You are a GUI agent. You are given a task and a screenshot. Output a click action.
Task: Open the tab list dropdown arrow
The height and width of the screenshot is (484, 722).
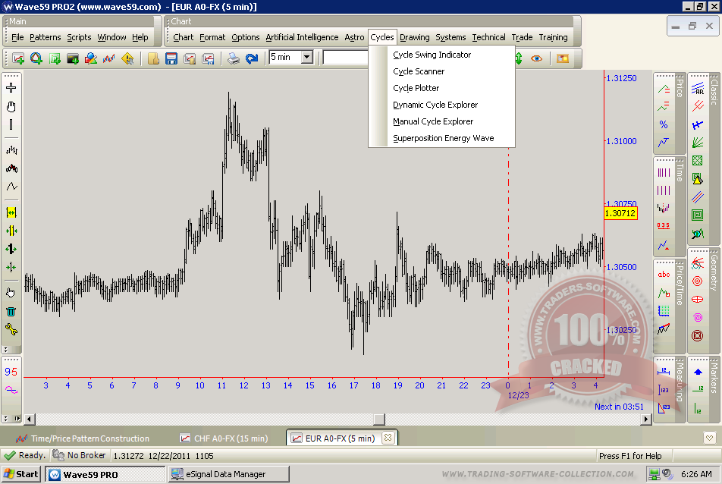click(x=708, y=438)
